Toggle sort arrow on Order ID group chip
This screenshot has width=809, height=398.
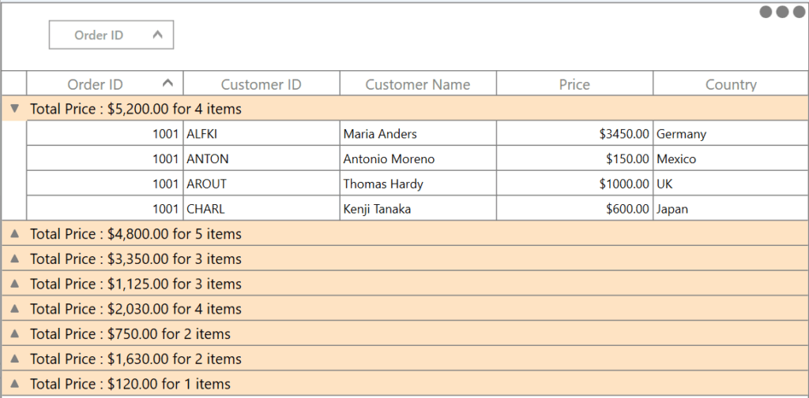pos(157,35)
